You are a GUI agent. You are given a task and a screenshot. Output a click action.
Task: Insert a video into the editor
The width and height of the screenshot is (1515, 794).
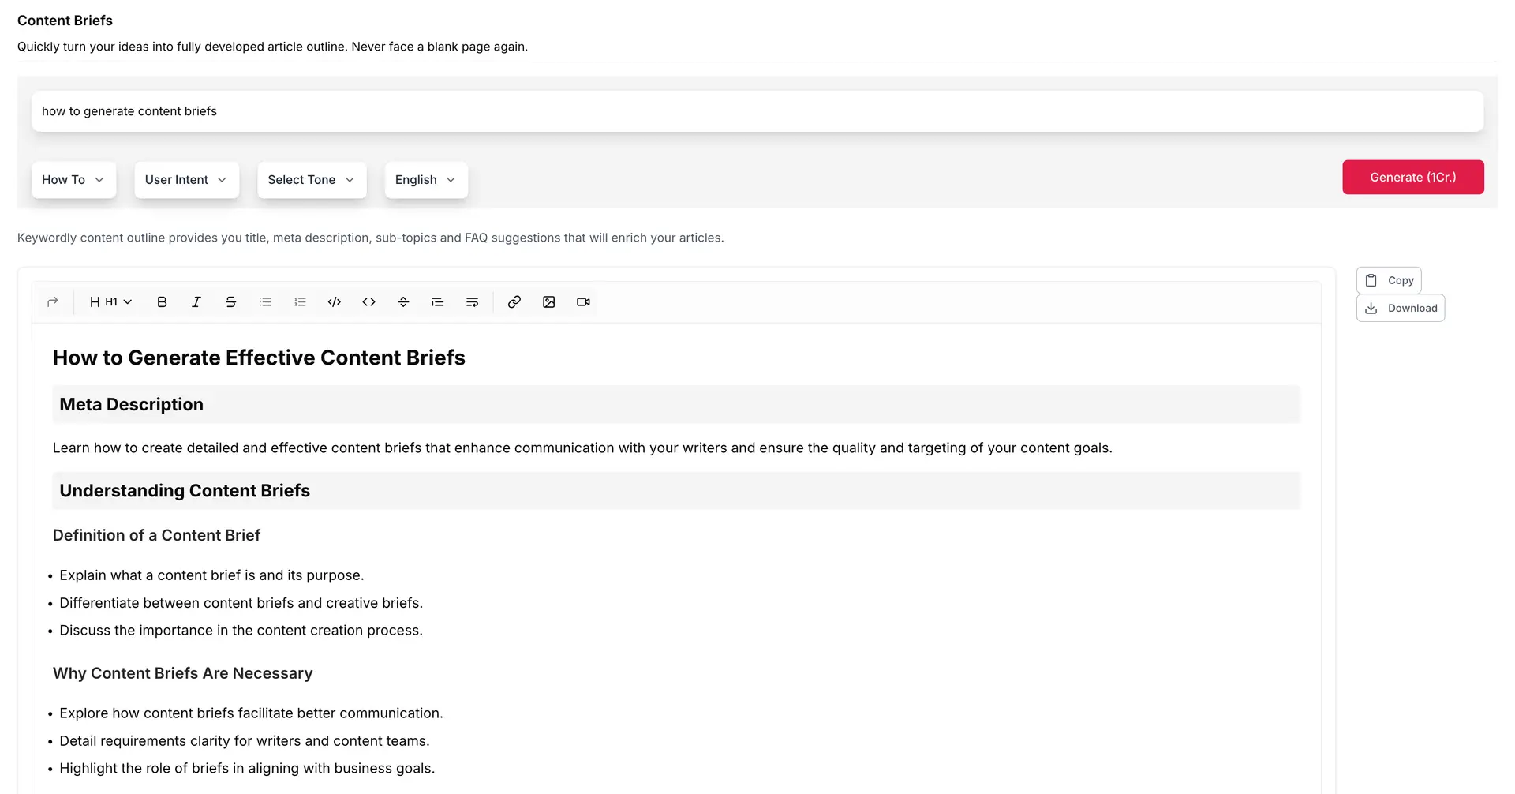[583, 302]
